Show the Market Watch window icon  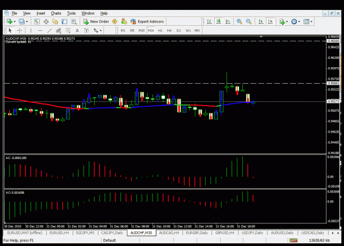pyautogui.click(x=37, y=21)
